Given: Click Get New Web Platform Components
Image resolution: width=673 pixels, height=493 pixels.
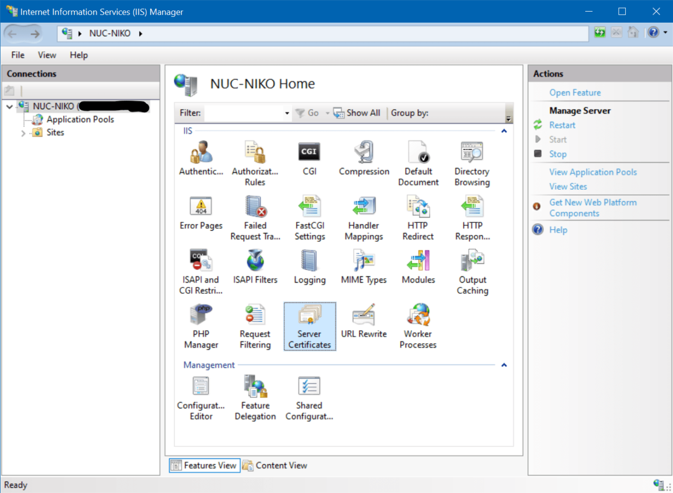Looking at the screenshot, I should tap(593, 208).
